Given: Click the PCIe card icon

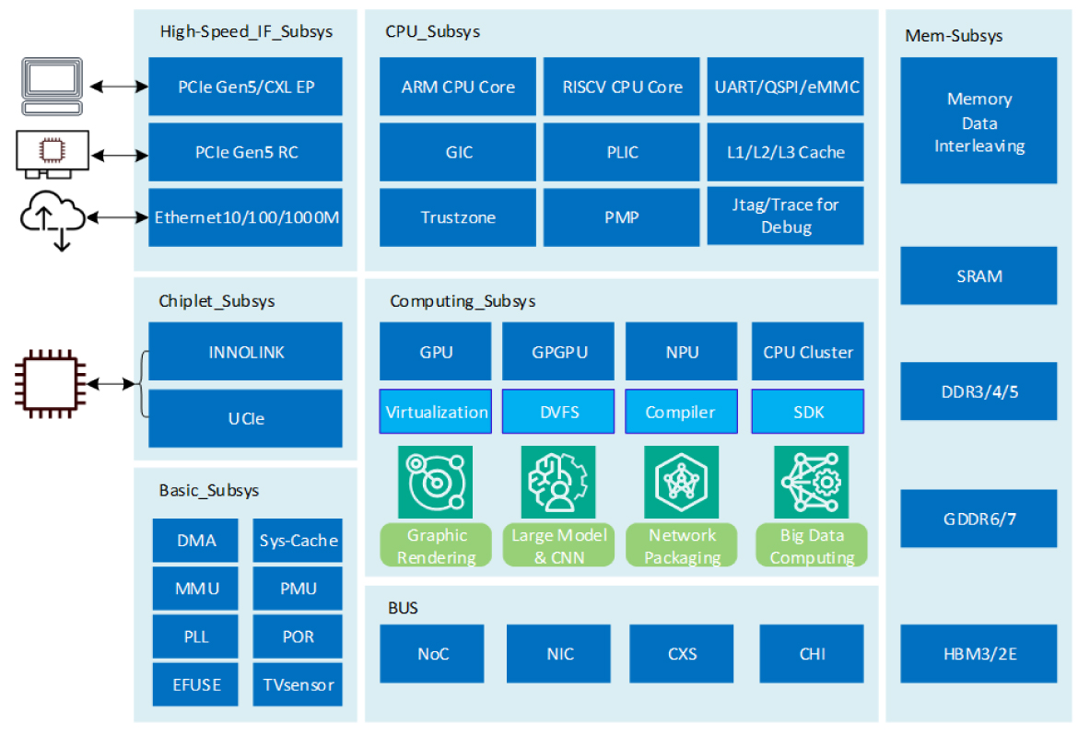Looking at the screenshot, I should pos(53,154).
